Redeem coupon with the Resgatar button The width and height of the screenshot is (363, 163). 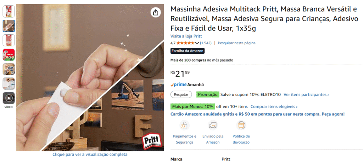181,94
